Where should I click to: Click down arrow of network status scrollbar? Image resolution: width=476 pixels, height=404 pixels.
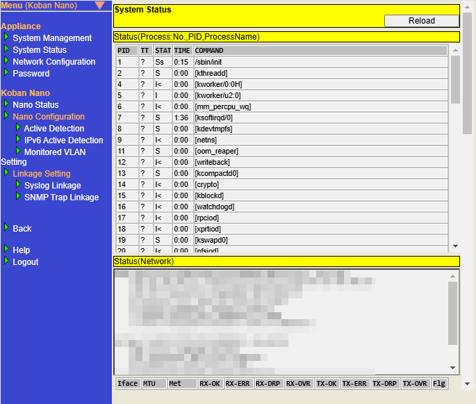click(453, 368)
